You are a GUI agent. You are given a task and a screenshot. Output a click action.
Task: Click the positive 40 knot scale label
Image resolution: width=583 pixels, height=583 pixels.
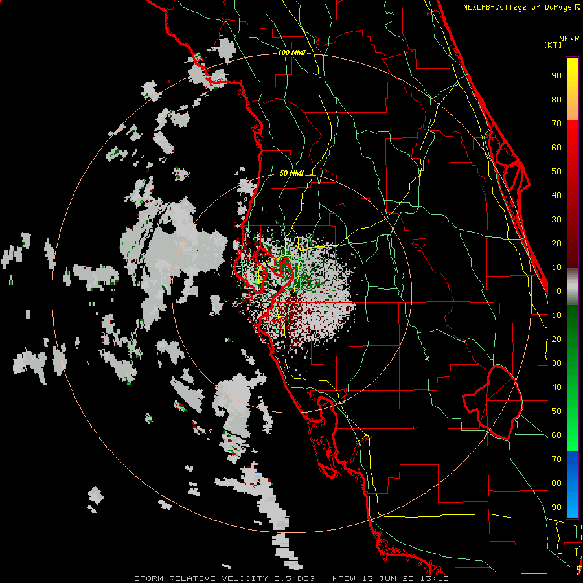pos(556,196)
